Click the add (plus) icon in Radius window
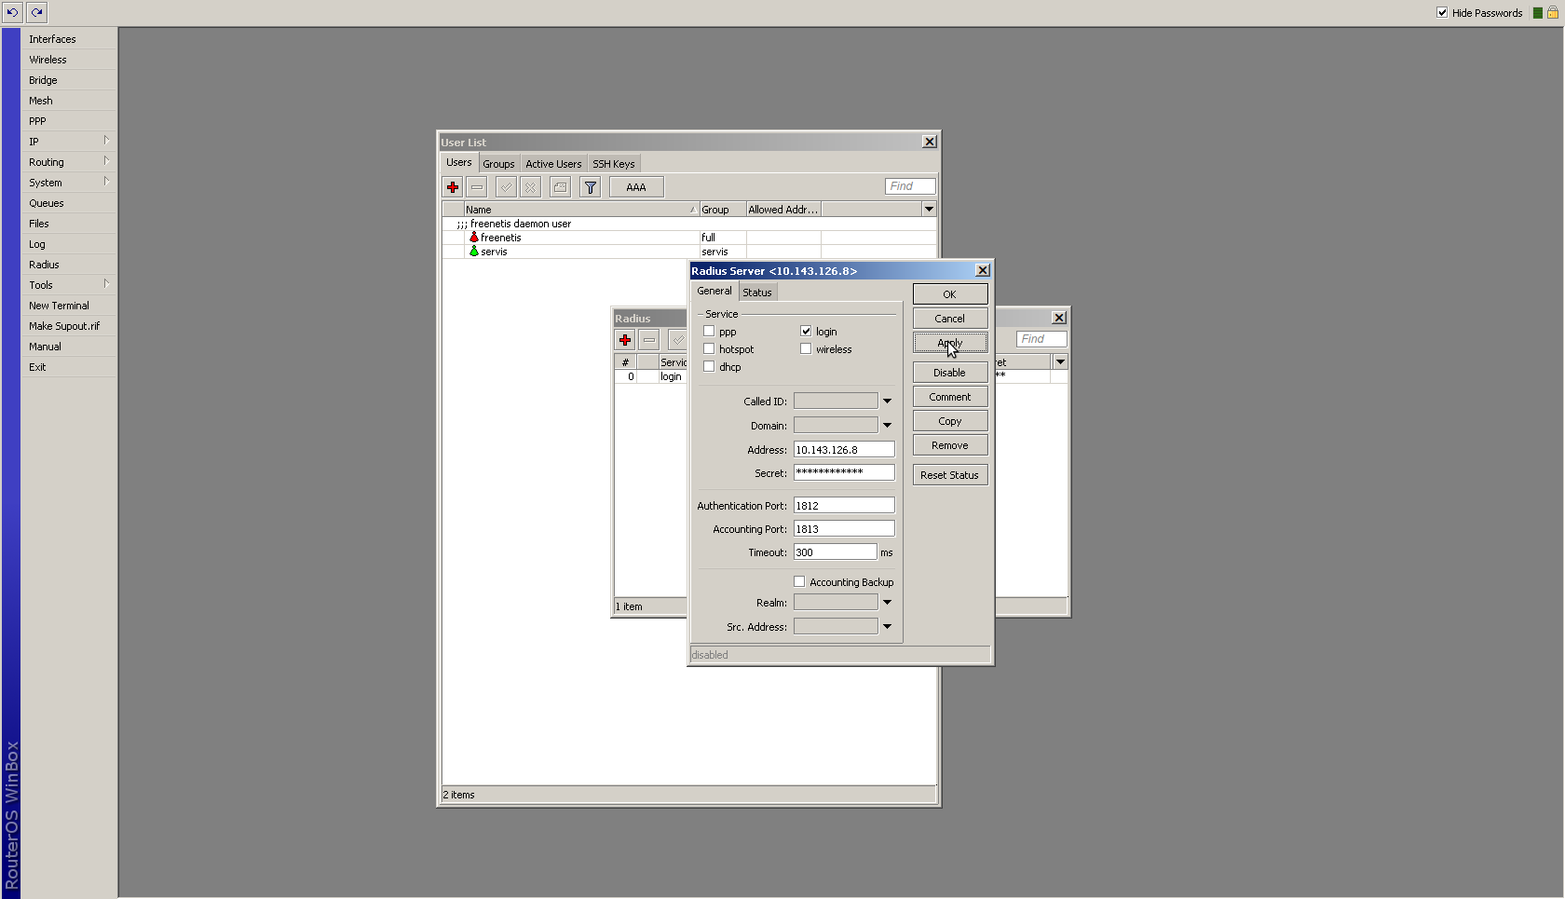This screenshot has width=1565, height=899. pyautogui.click(x=625, y=340)
